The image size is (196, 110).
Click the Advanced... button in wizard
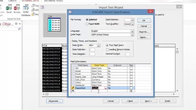pos(55,101)
